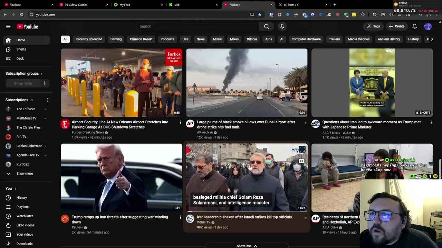Image resolution: width=442 pixels, height=248 pixels.
Task: Bookmark this page with star icon
Action: [260, 14]
